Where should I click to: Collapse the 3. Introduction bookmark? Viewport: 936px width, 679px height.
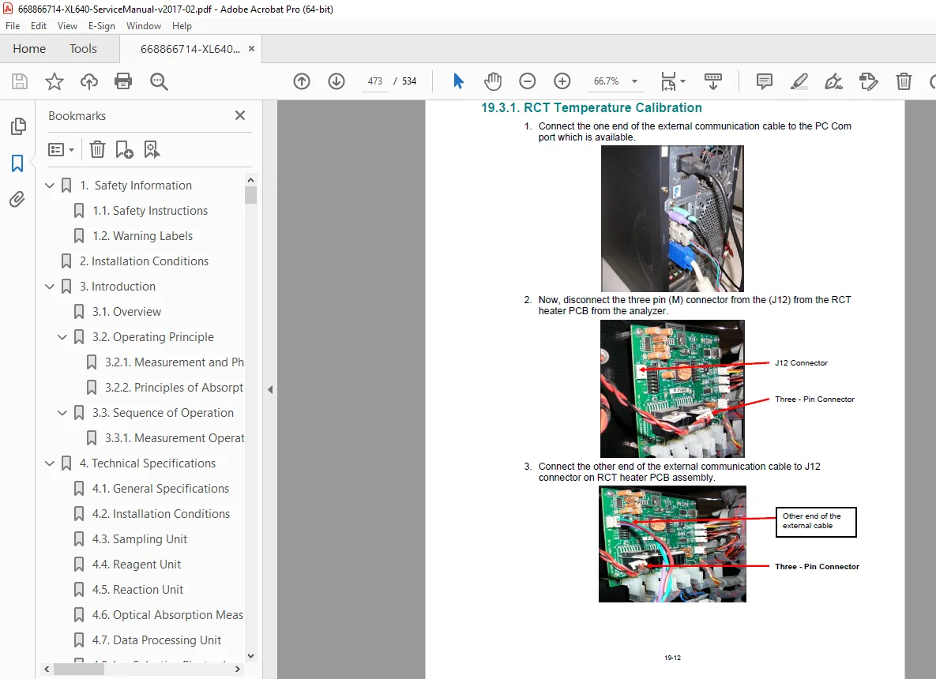pyautogui.click(x=50, y=287)
